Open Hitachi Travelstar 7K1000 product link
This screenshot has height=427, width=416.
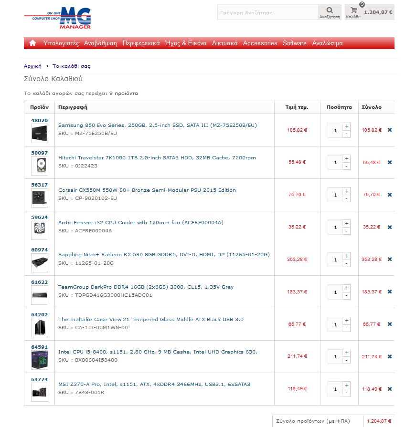coord(157,157)
